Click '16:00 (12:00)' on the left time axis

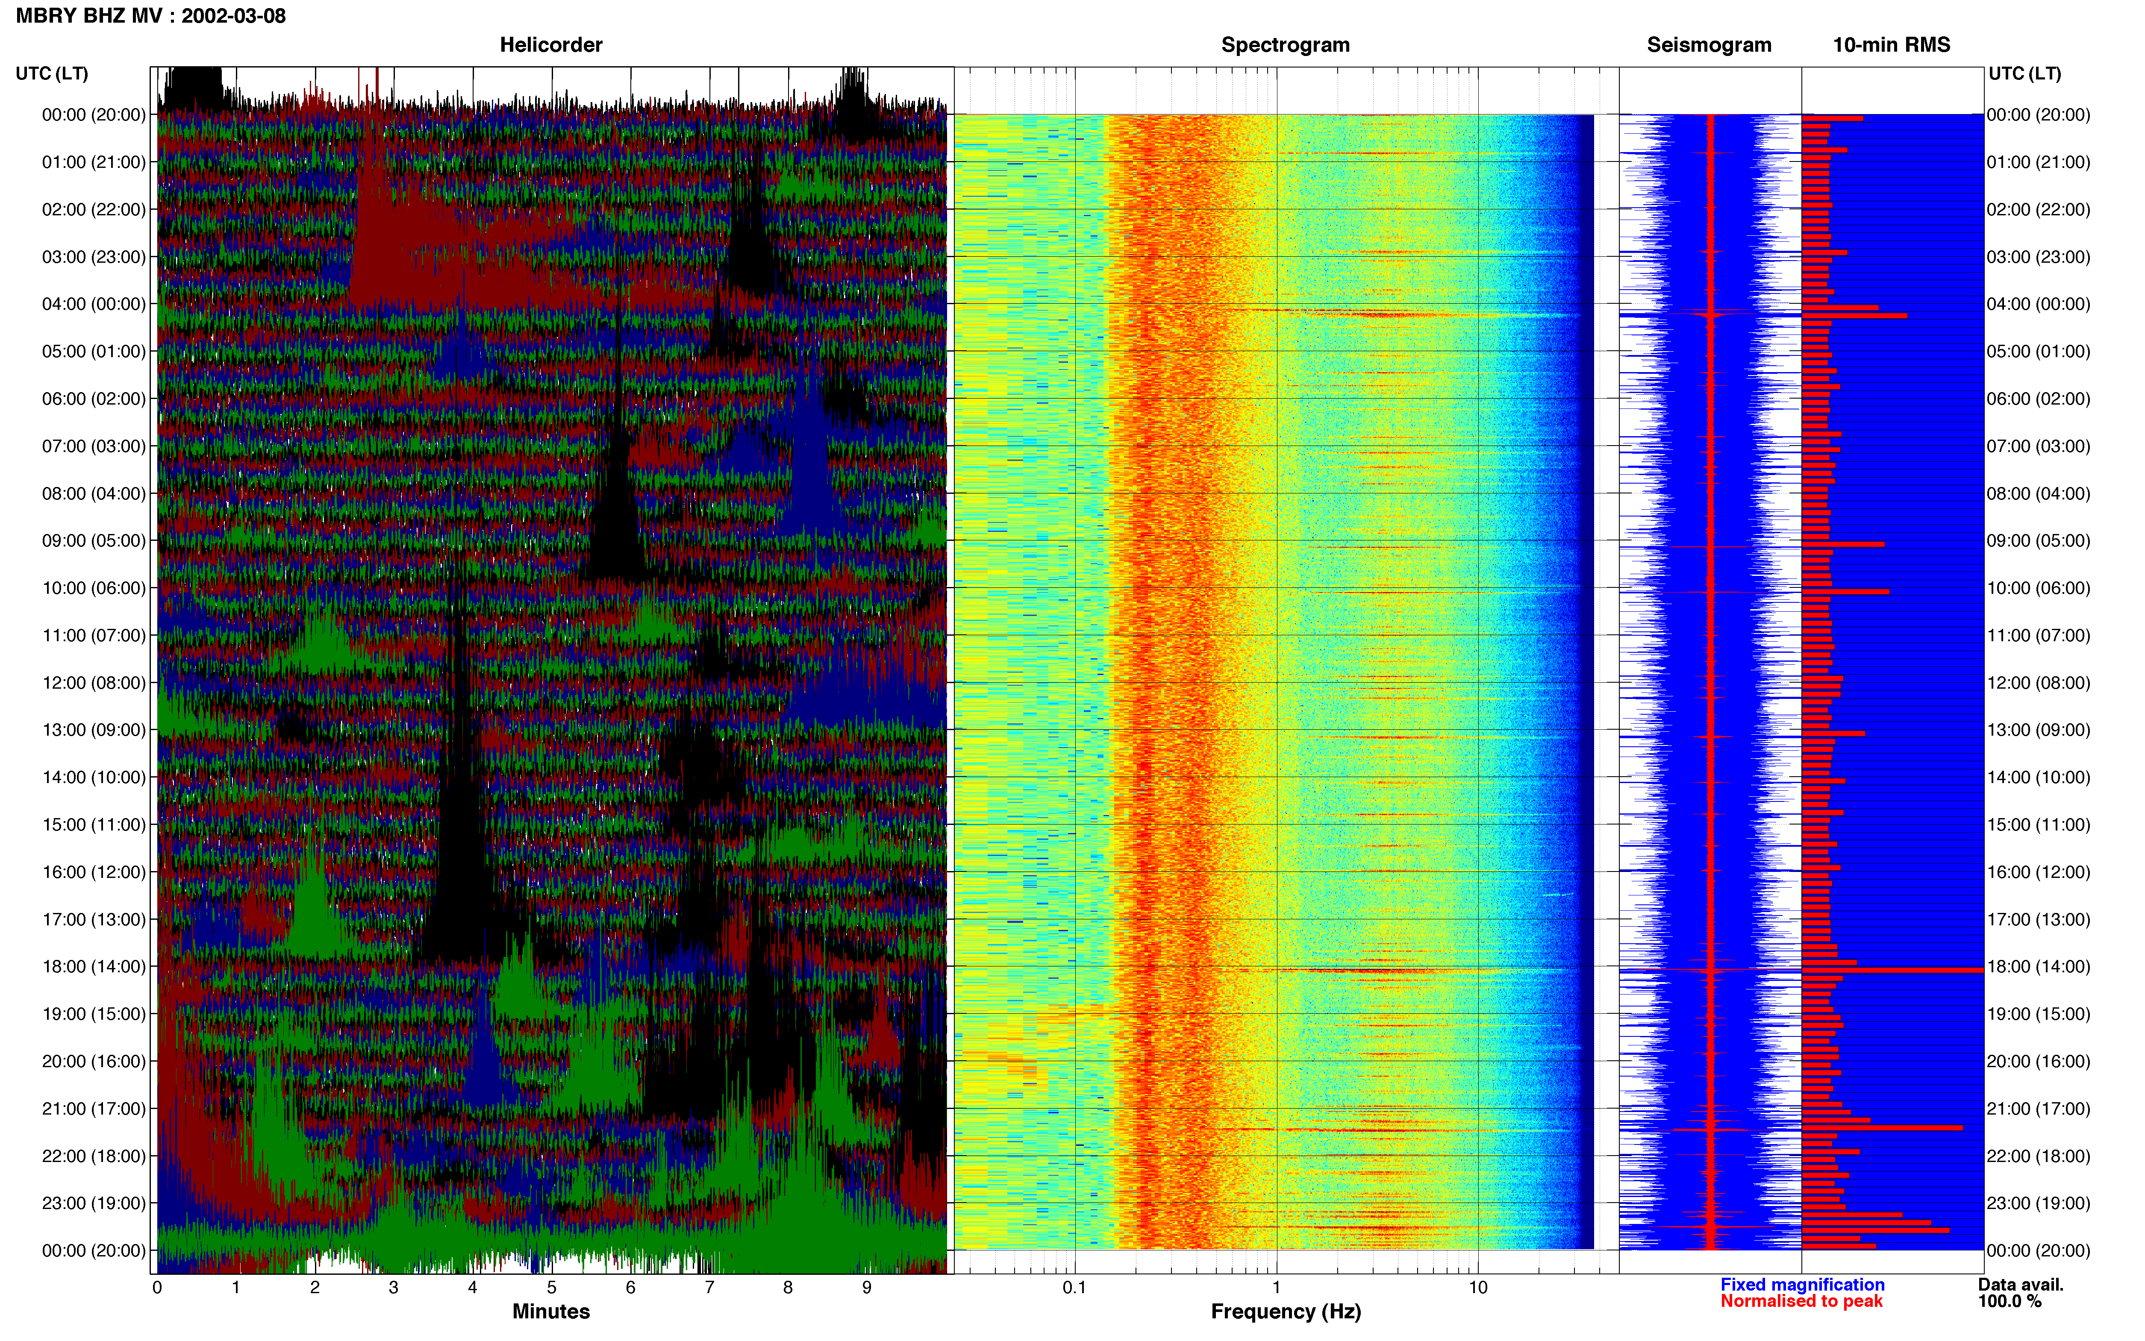click(94, 872)
